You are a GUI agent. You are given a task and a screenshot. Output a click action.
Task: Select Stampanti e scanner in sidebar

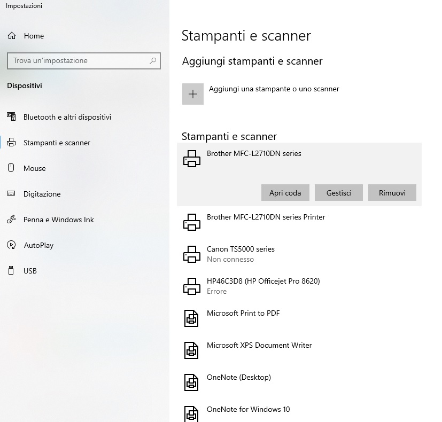click(x=84, y=143)
